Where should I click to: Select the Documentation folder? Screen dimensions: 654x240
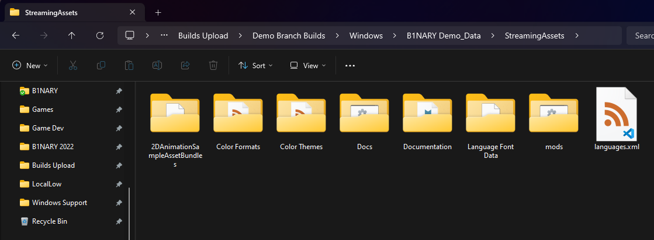(x=427, y=121)
